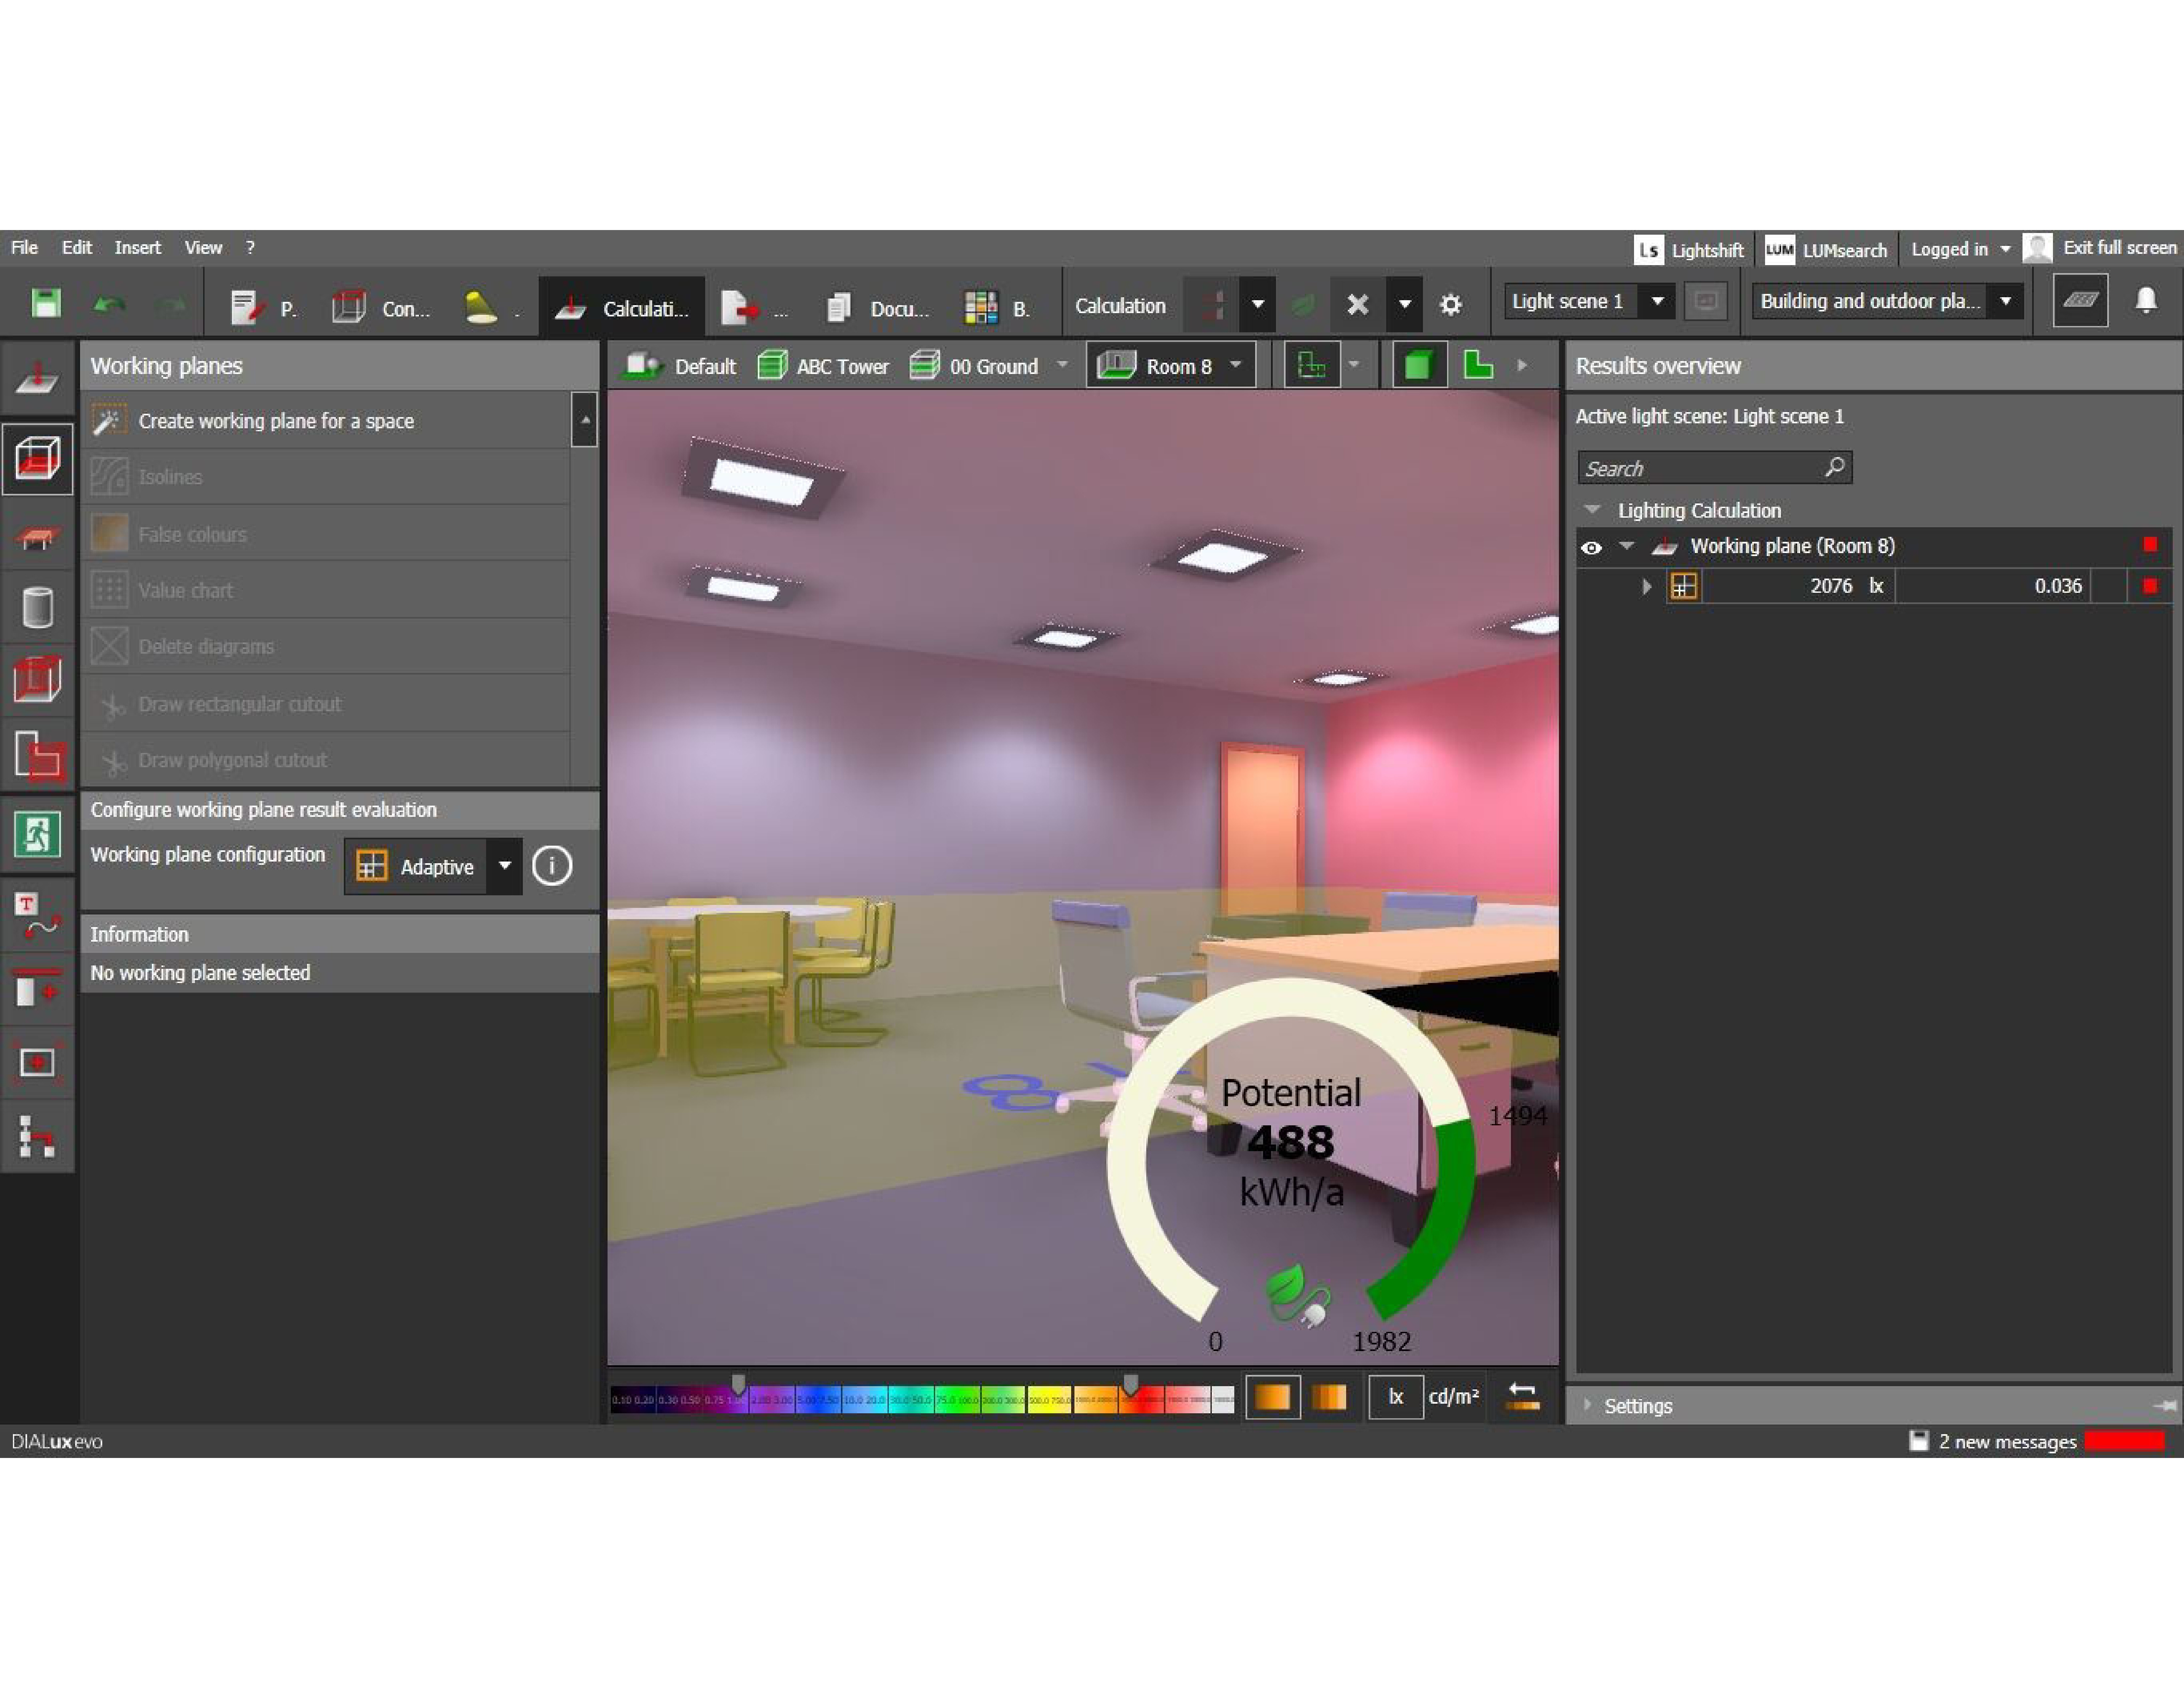Click the results Search field
The width and height of the screenshot is (2184, 1688).
point(1700,468)
